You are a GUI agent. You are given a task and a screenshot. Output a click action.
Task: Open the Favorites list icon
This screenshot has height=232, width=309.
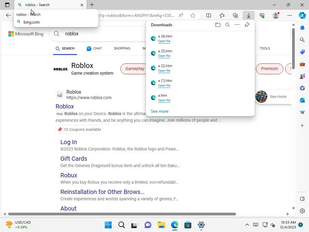222,15
